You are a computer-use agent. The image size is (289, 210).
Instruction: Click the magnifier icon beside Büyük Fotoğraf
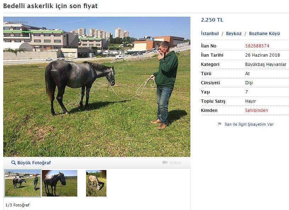tap(13, 163)
